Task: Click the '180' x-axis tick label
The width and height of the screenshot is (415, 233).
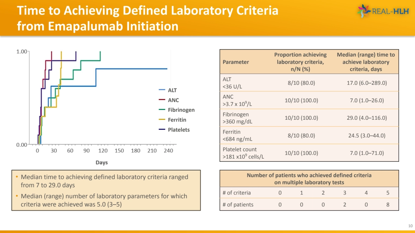Action: coord(136,150)
